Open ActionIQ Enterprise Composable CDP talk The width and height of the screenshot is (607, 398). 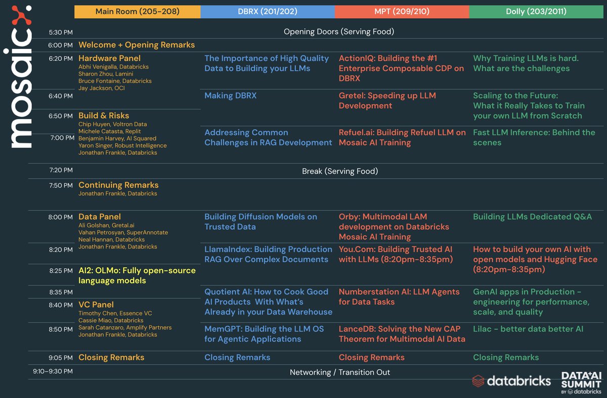click(401, 68)
